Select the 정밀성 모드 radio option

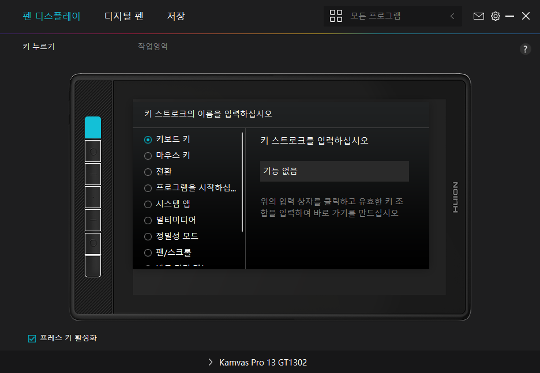[148, 236]
